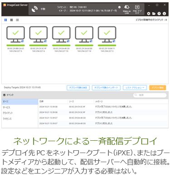Open settings via the gear icon

(149, 14)
